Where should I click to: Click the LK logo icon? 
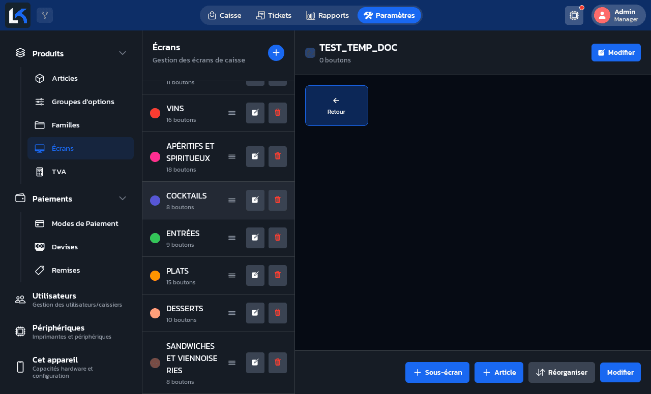[x=18, y=15]
